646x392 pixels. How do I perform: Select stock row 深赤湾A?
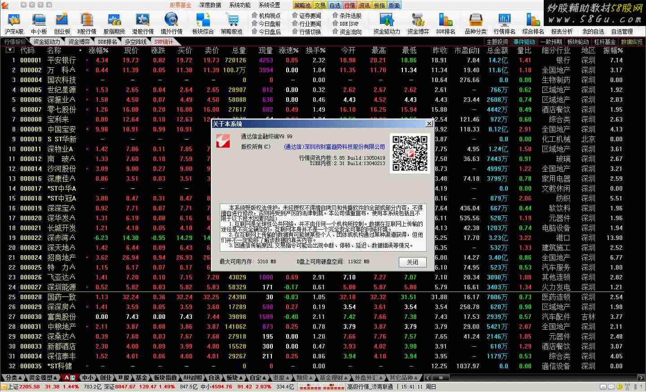pyautogui.click(x=323, y=238)
